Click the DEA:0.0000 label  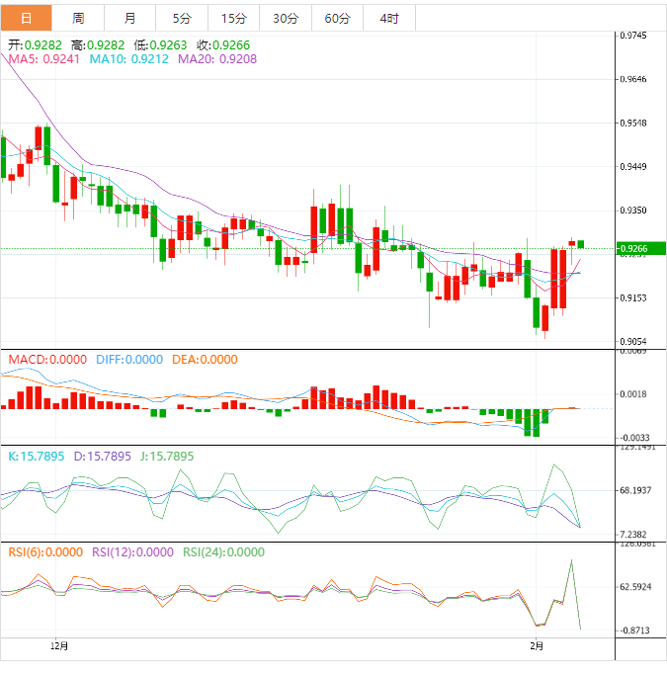click(x=205, y=360)
